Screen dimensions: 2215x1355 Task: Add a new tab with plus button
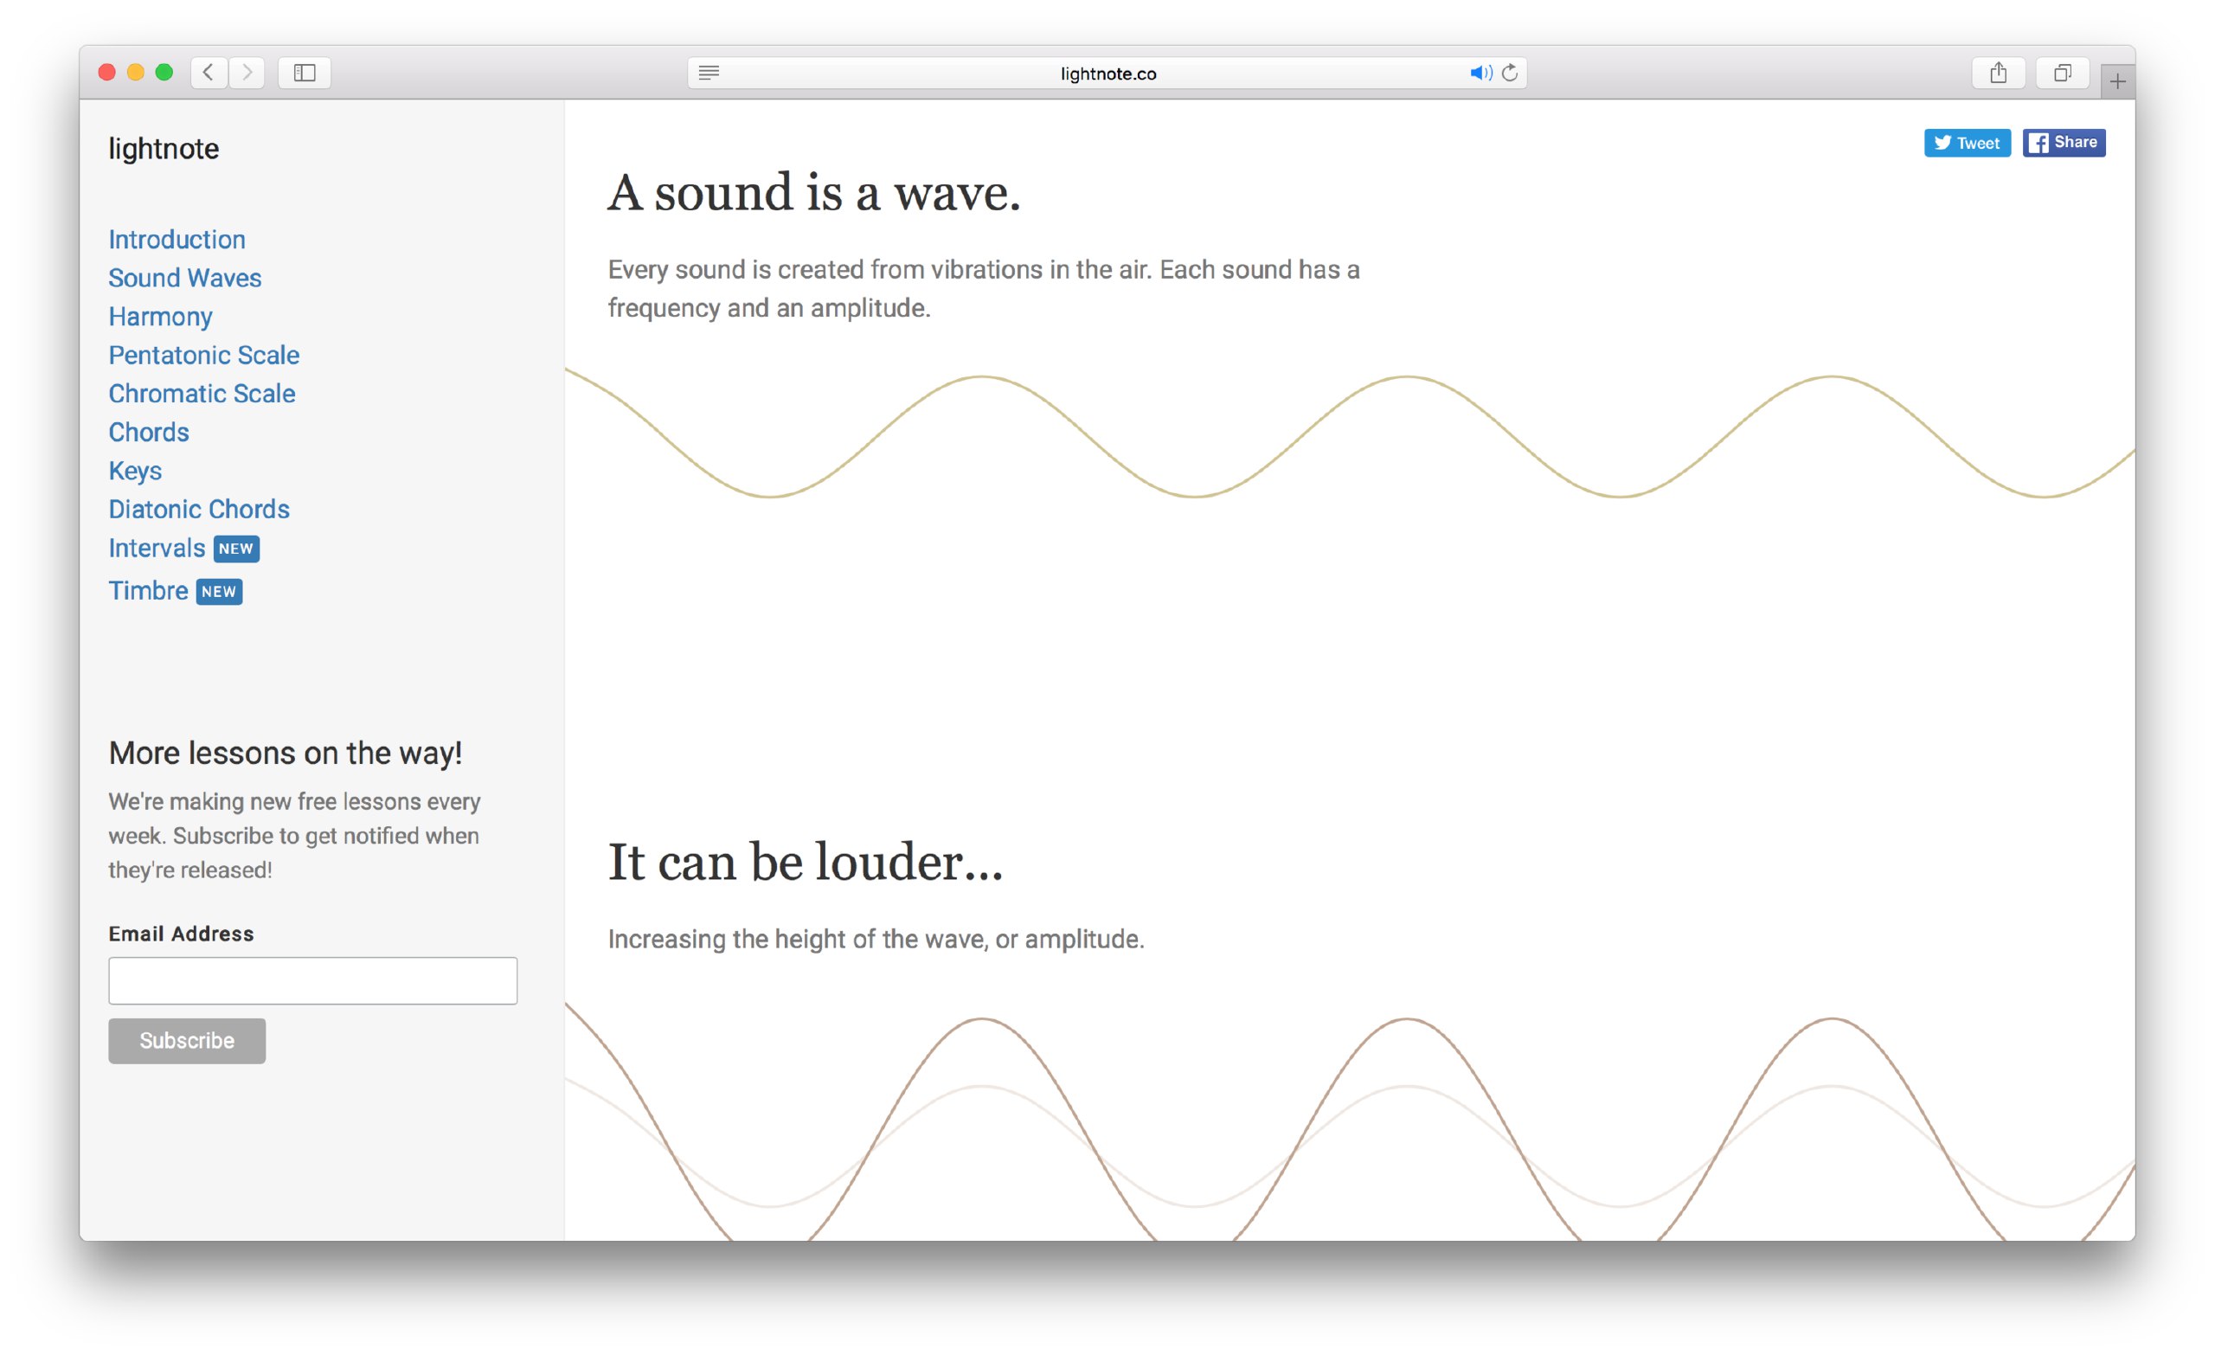(x=2117, y=82)
